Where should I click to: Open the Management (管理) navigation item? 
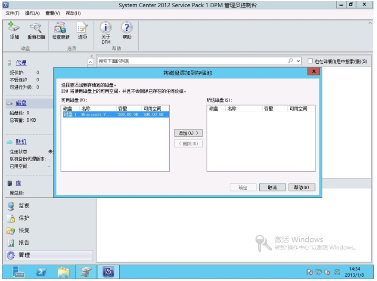[49, 255]
